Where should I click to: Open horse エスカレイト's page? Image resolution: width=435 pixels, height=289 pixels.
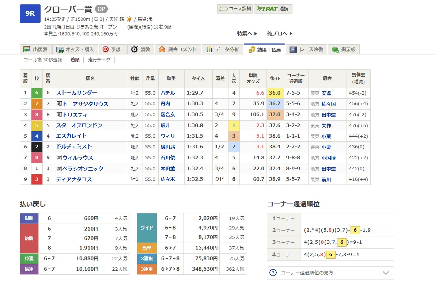click(71, 136)
